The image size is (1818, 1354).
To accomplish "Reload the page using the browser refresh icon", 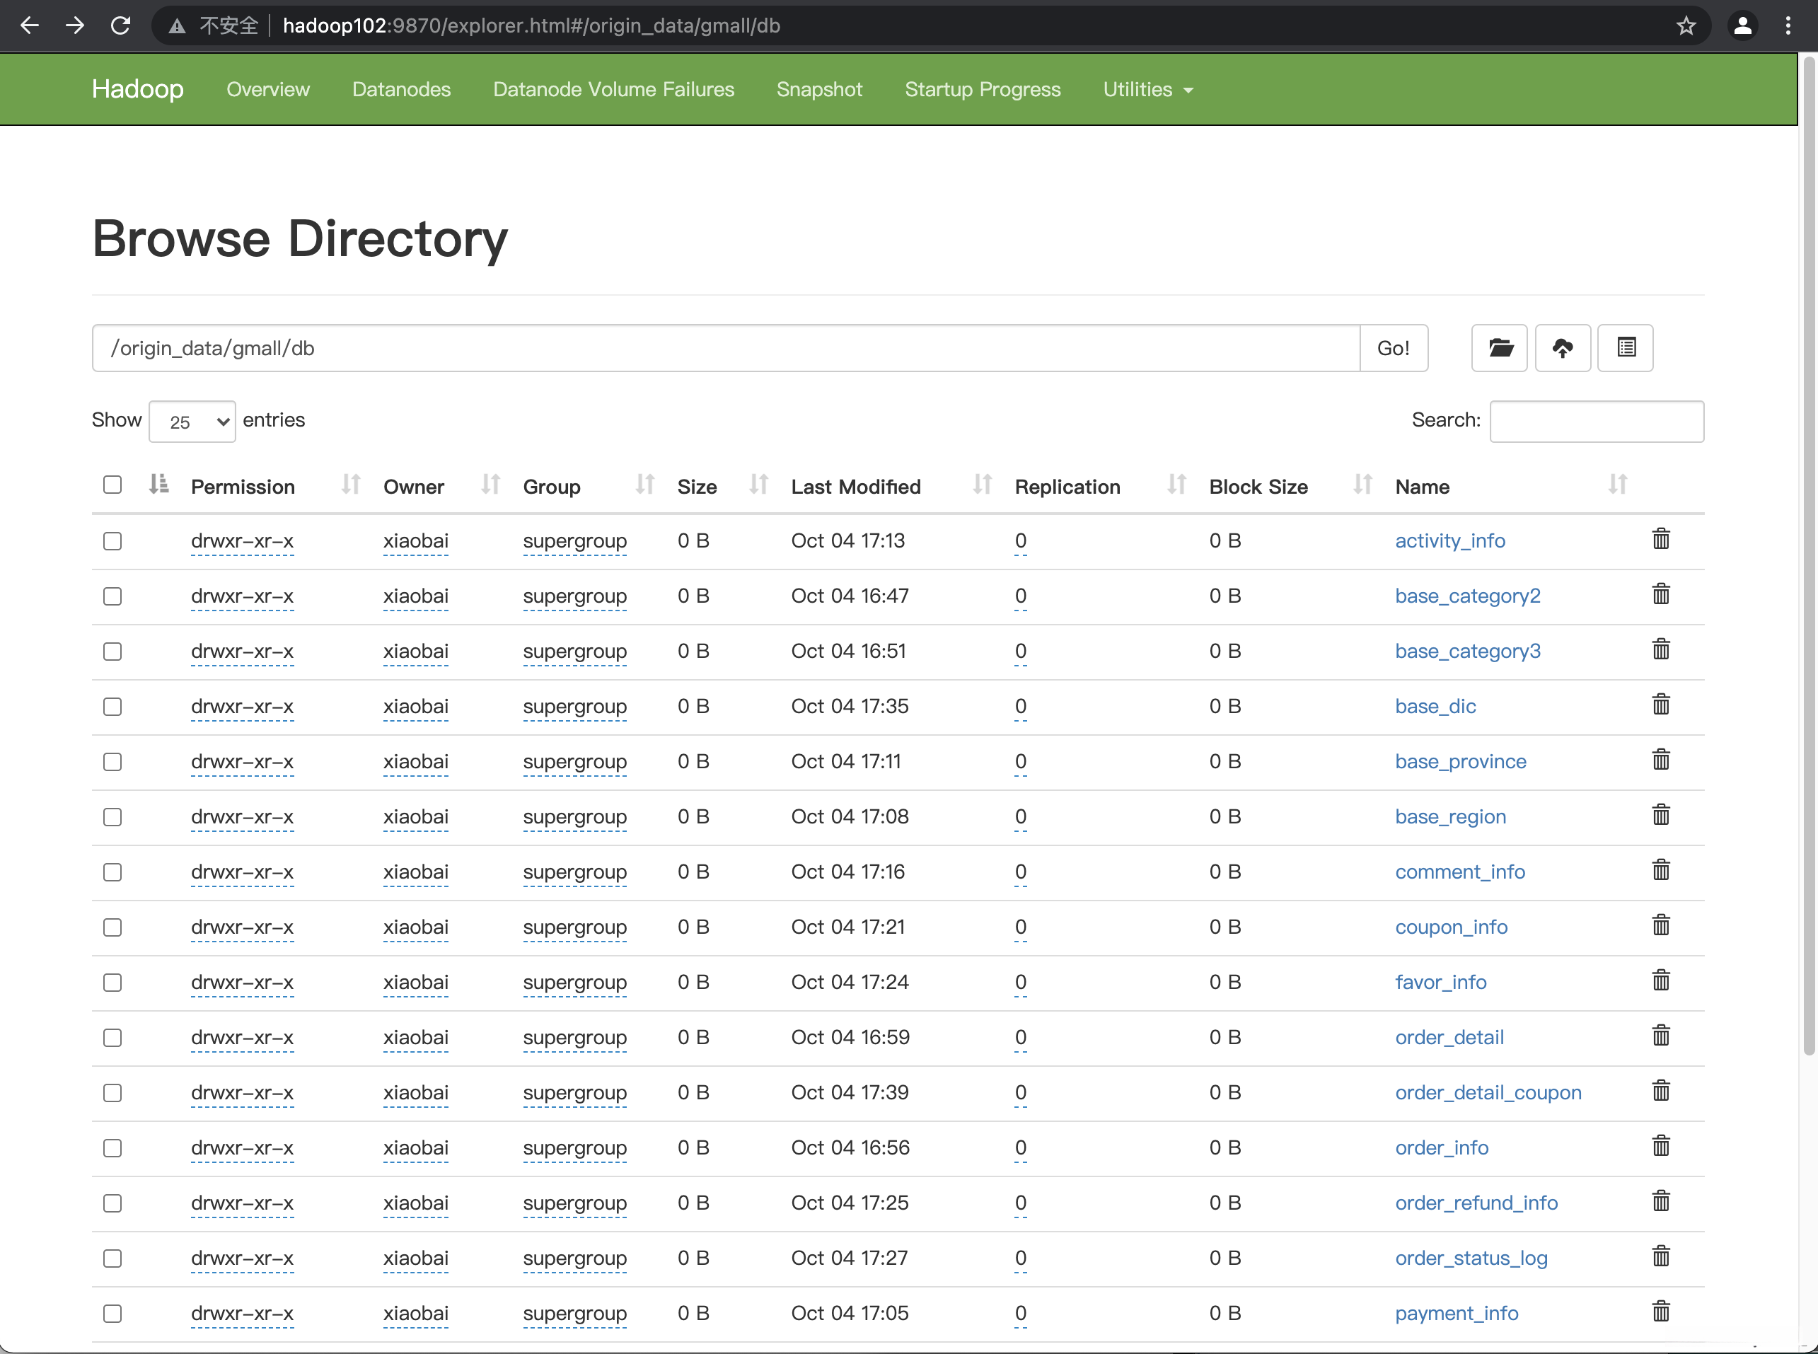I will click(x=120, y=25).
